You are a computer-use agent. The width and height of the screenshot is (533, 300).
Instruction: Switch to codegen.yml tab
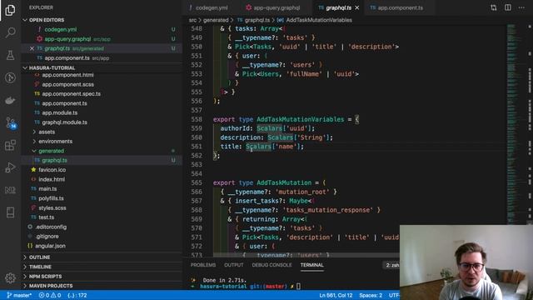click(x=208, y=7)
